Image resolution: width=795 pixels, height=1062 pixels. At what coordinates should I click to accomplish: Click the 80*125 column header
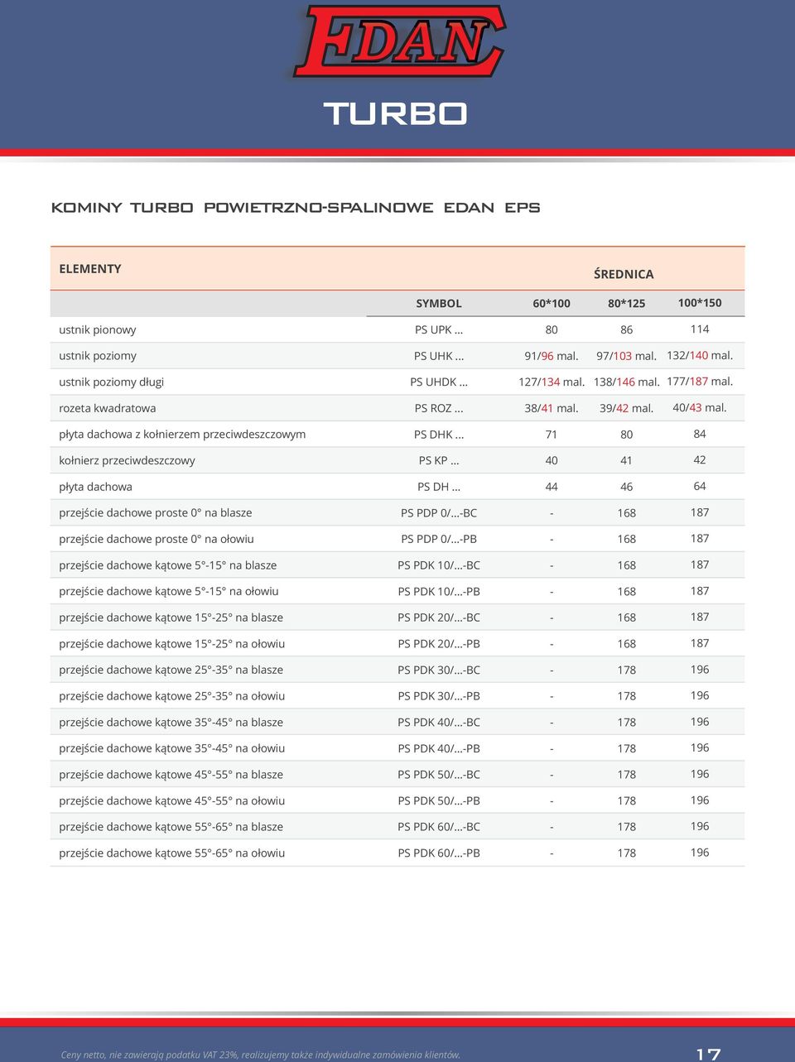pos(626,304)
